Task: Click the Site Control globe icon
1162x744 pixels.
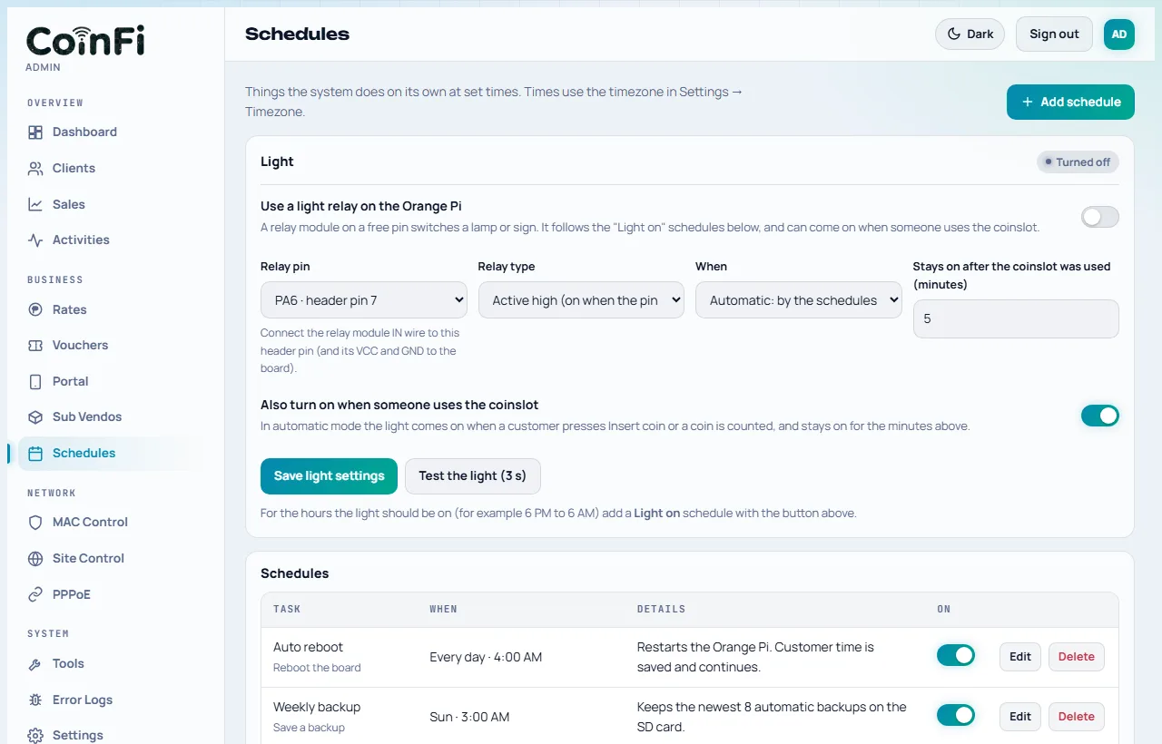Action: click(x=35, y=559)
